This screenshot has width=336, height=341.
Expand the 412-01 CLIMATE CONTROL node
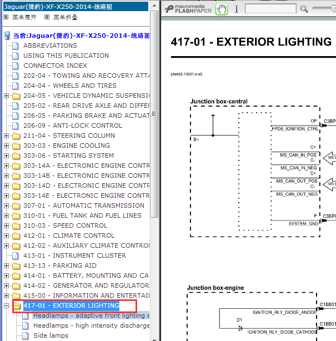[6, 235]
